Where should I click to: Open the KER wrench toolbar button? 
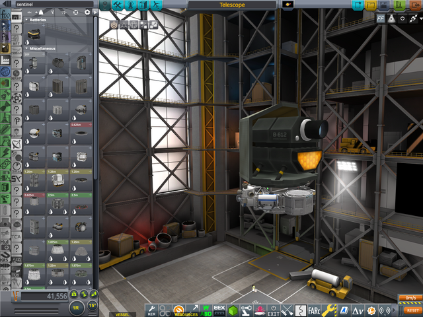pos(151,310)
